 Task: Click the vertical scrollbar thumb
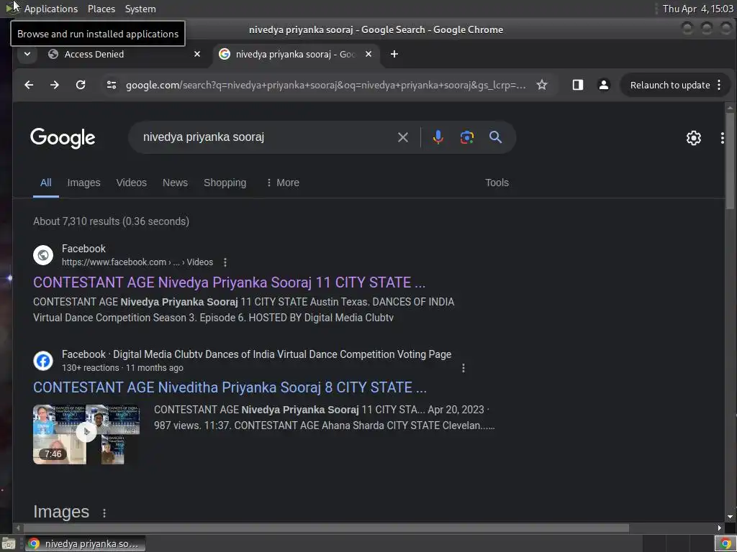730,160
